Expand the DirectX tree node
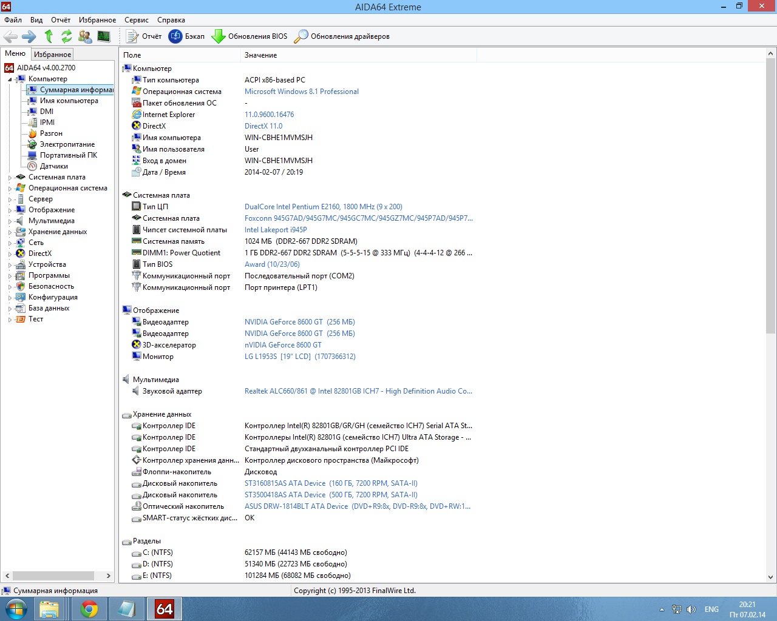777x621 pixels. coord(10,254)
